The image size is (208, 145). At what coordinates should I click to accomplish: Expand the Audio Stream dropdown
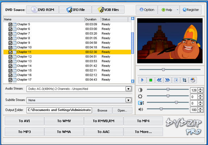pyautogui.click(x=128, y=89)
